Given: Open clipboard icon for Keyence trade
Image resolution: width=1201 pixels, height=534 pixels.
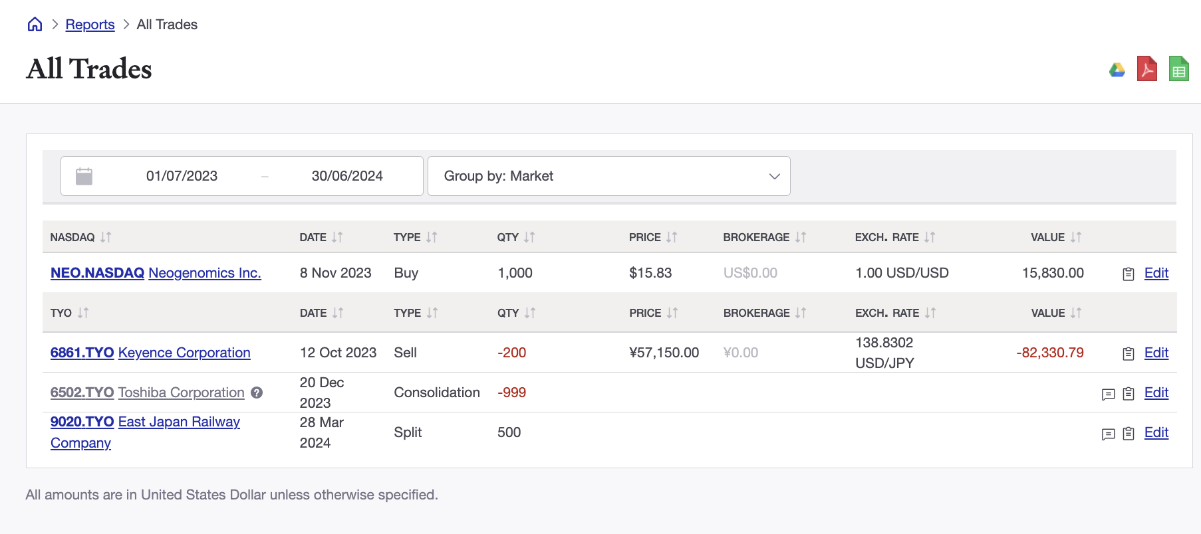Looking at the screenshot, I should (x=1129, y=353).
